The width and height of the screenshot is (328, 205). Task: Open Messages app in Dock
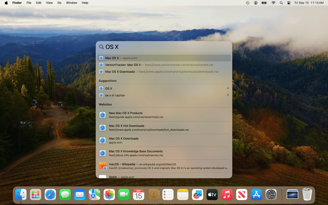point(65,194)
